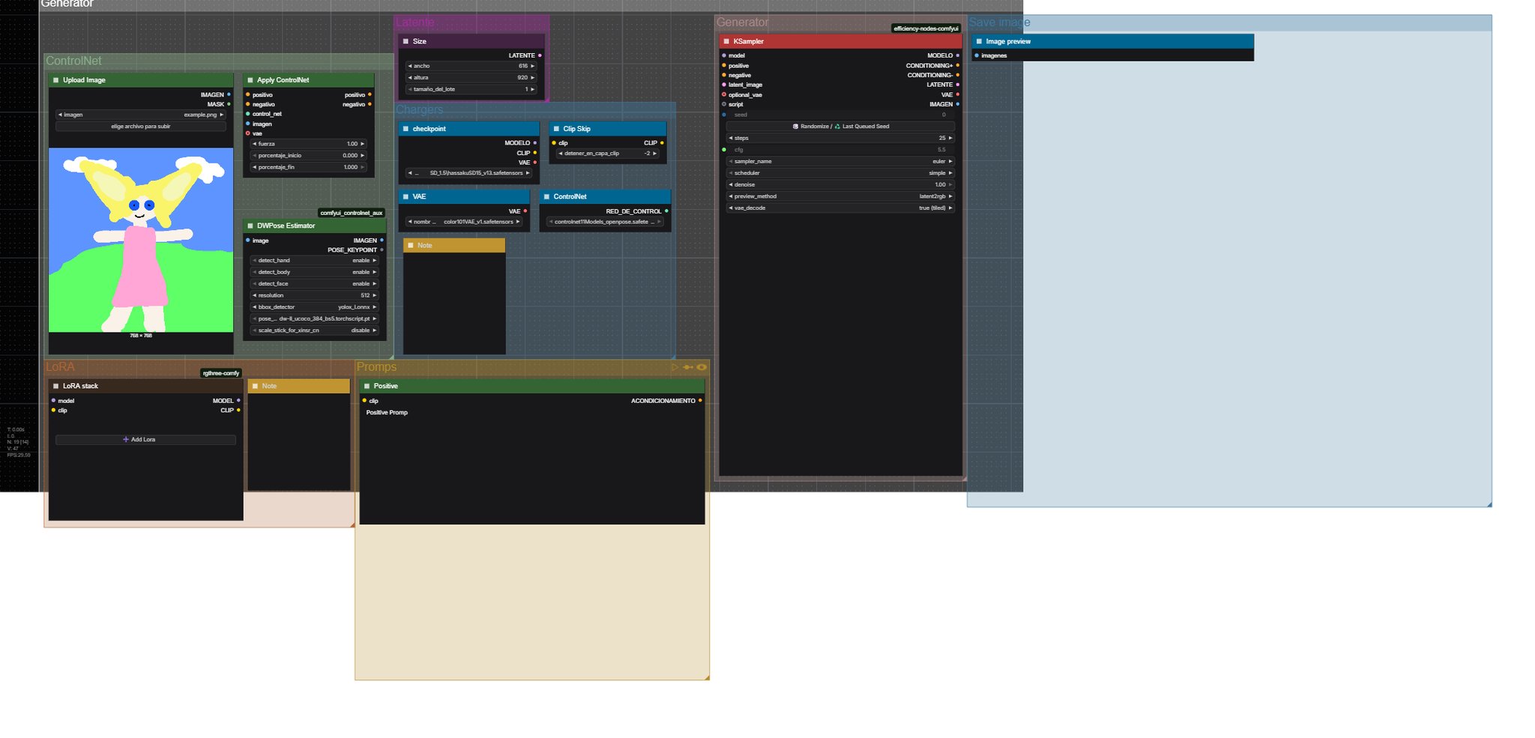Screen dimensions: 1535x738
Task: Collapse the KSampler node via its title square
Action: [726, 42]
